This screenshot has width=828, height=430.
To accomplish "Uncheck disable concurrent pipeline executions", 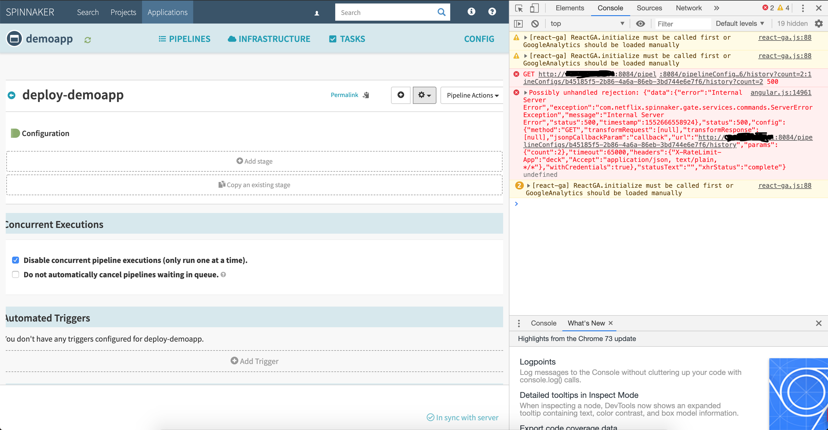I will (16, 260).
